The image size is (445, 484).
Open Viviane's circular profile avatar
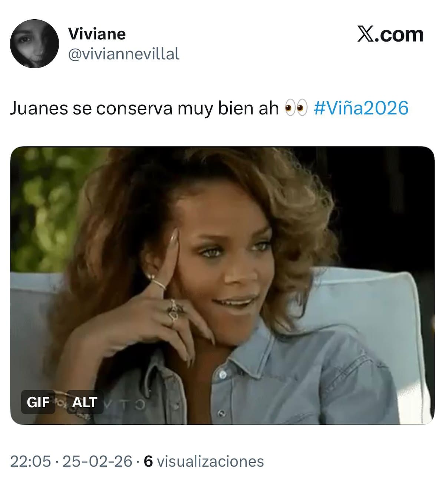(x=34, y=44)
